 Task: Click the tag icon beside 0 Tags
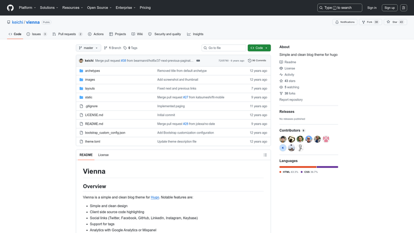[x=125, y=48]
